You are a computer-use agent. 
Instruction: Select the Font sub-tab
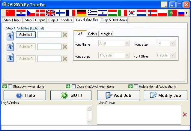coord(80,33)
